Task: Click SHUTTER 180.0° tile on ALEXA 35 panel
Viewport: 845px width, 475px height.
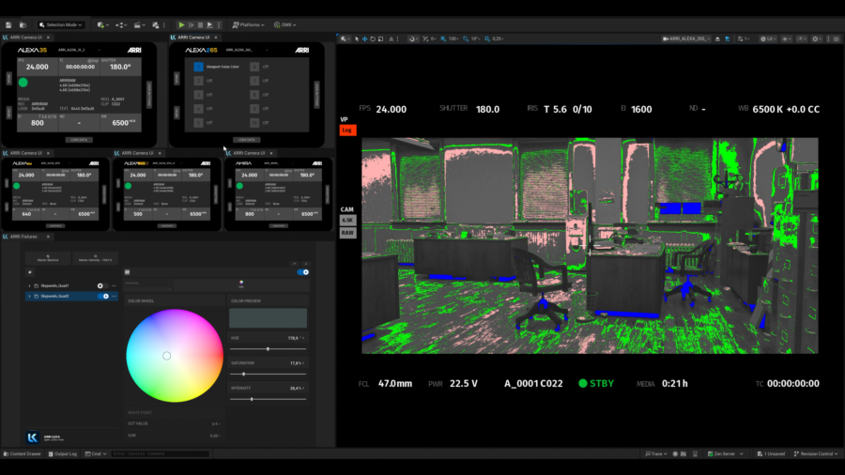Action: tap(120, 67)
